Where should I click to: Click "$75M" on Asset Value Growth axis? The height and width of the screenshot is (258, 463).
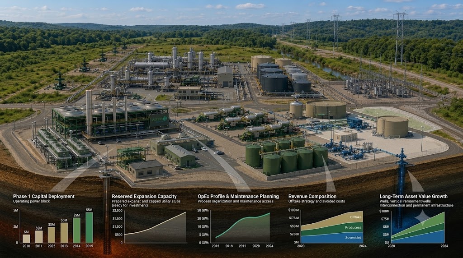pos(385,219)
